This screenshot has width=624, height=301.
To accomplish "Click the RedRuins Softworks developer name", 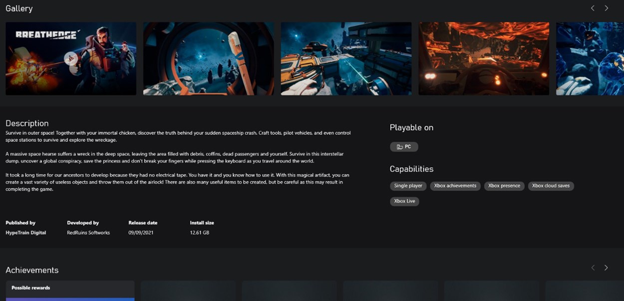I will 88,233.
